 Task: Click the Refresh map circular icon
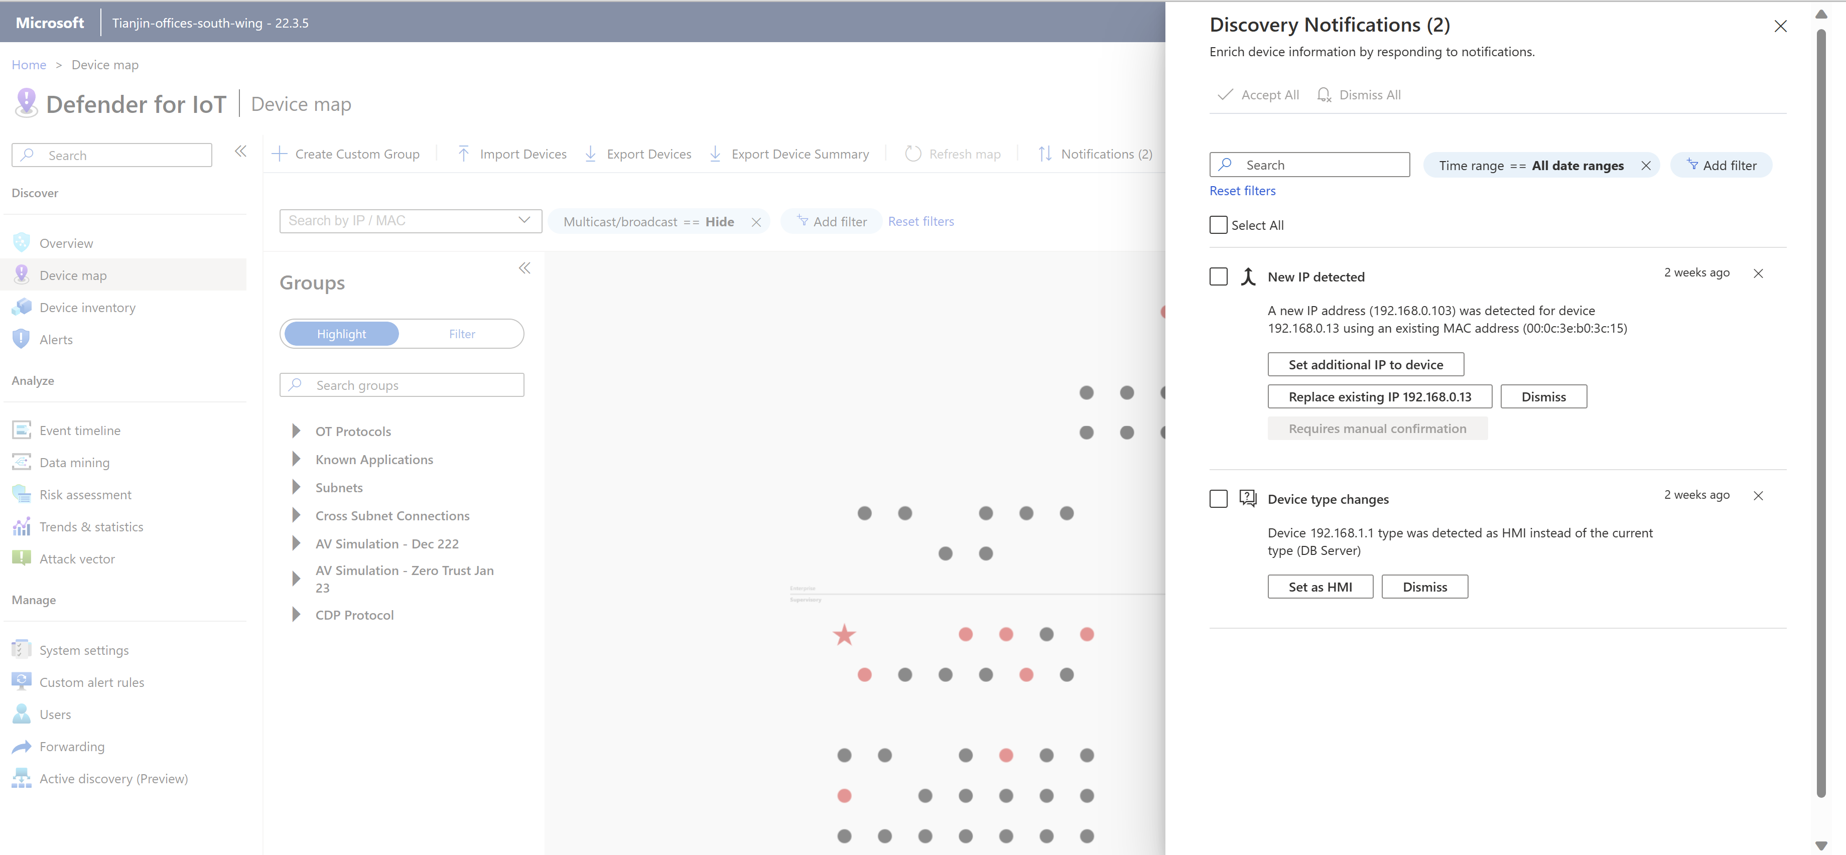tap(913, 154)
